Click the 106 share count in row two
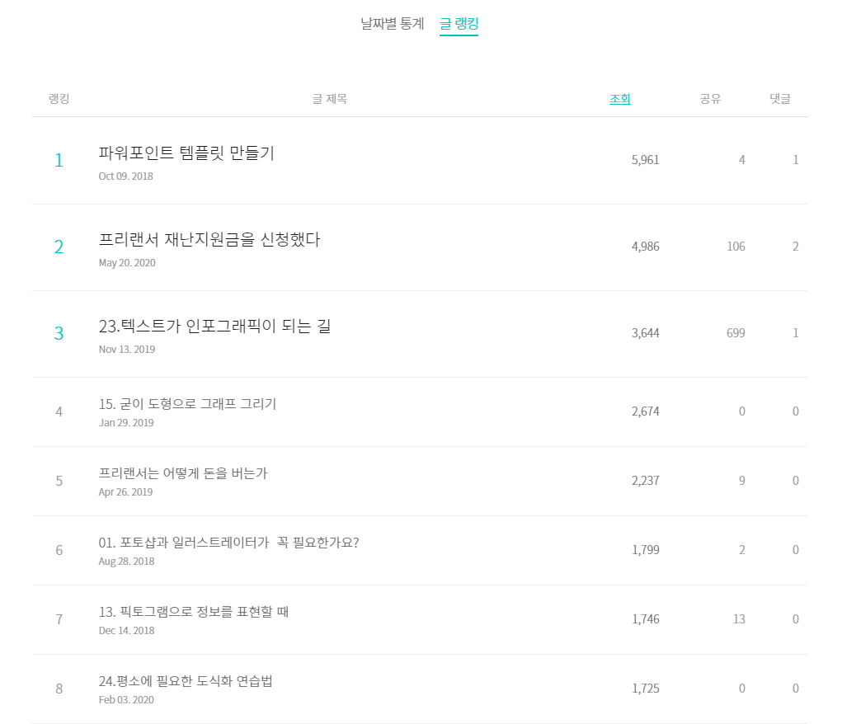This screenshot has height=724, width=861. click(x=736, y=247)
